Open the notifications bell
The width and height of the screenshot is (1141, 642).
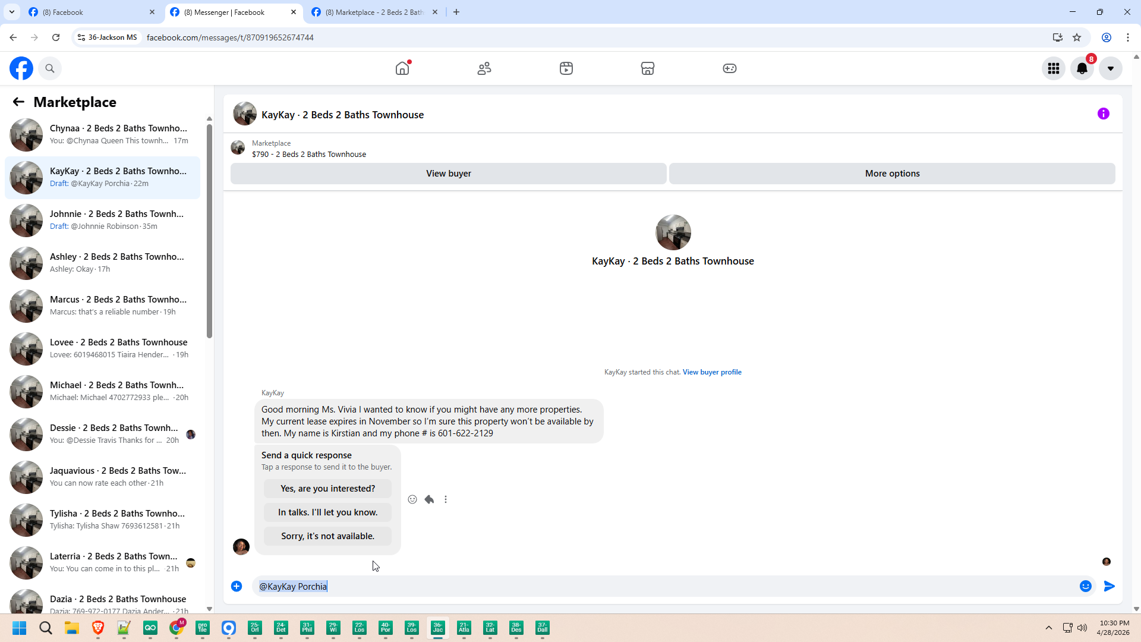tap(1082, 68)
